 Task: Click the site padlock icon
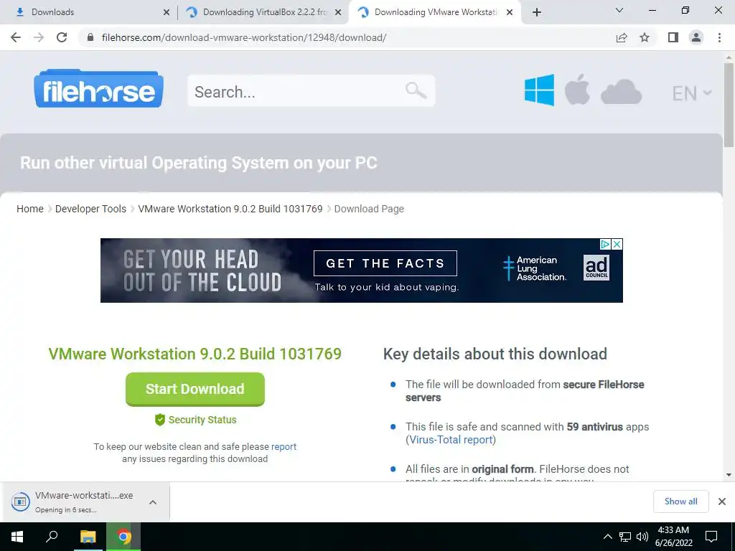point(90,37)
